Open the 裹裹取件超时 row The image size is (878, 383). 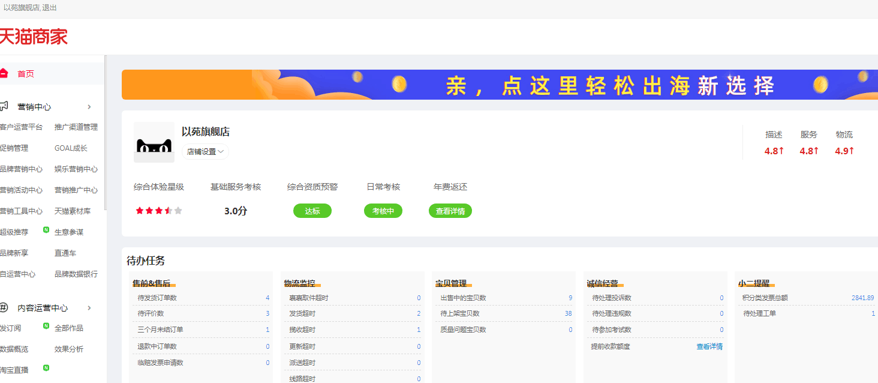(x=353, y=298)
